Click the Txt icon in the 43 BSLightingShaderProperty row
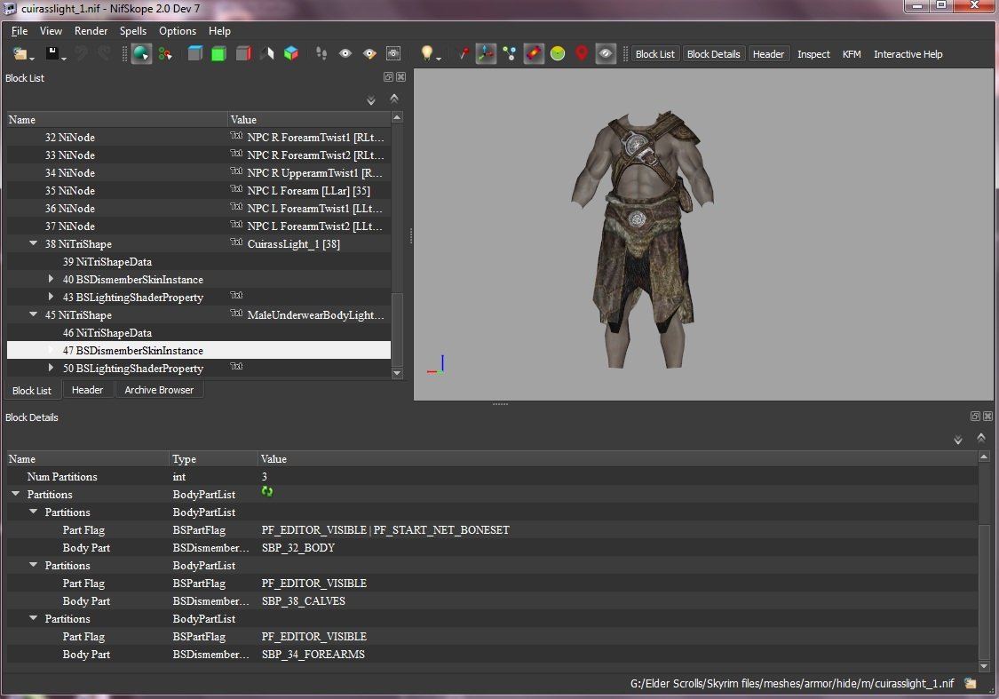Screen dimensions: 999x699 [236, 295]
